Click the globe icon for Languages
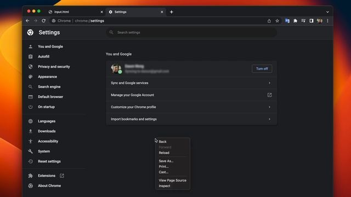Screen dimensions: 351x197 click(31, 121)
